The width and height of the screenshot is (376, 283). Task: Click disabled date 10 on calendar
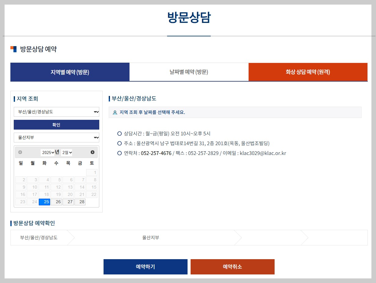(x=32, y=187)
